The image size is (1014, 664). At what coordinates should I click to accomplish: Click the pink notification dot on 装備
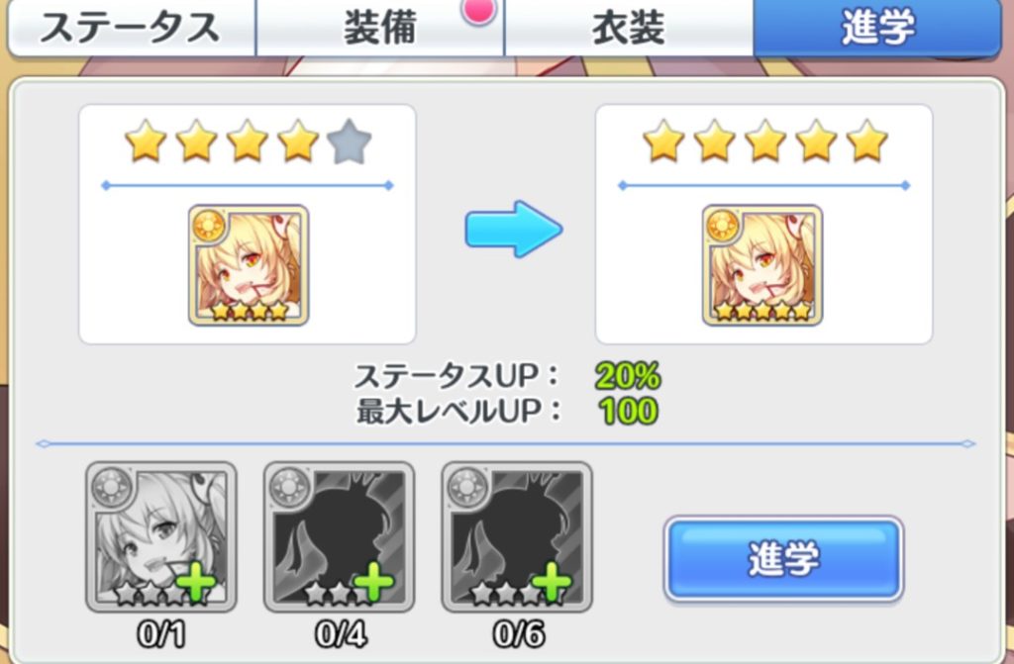click(x=479, y=10)
